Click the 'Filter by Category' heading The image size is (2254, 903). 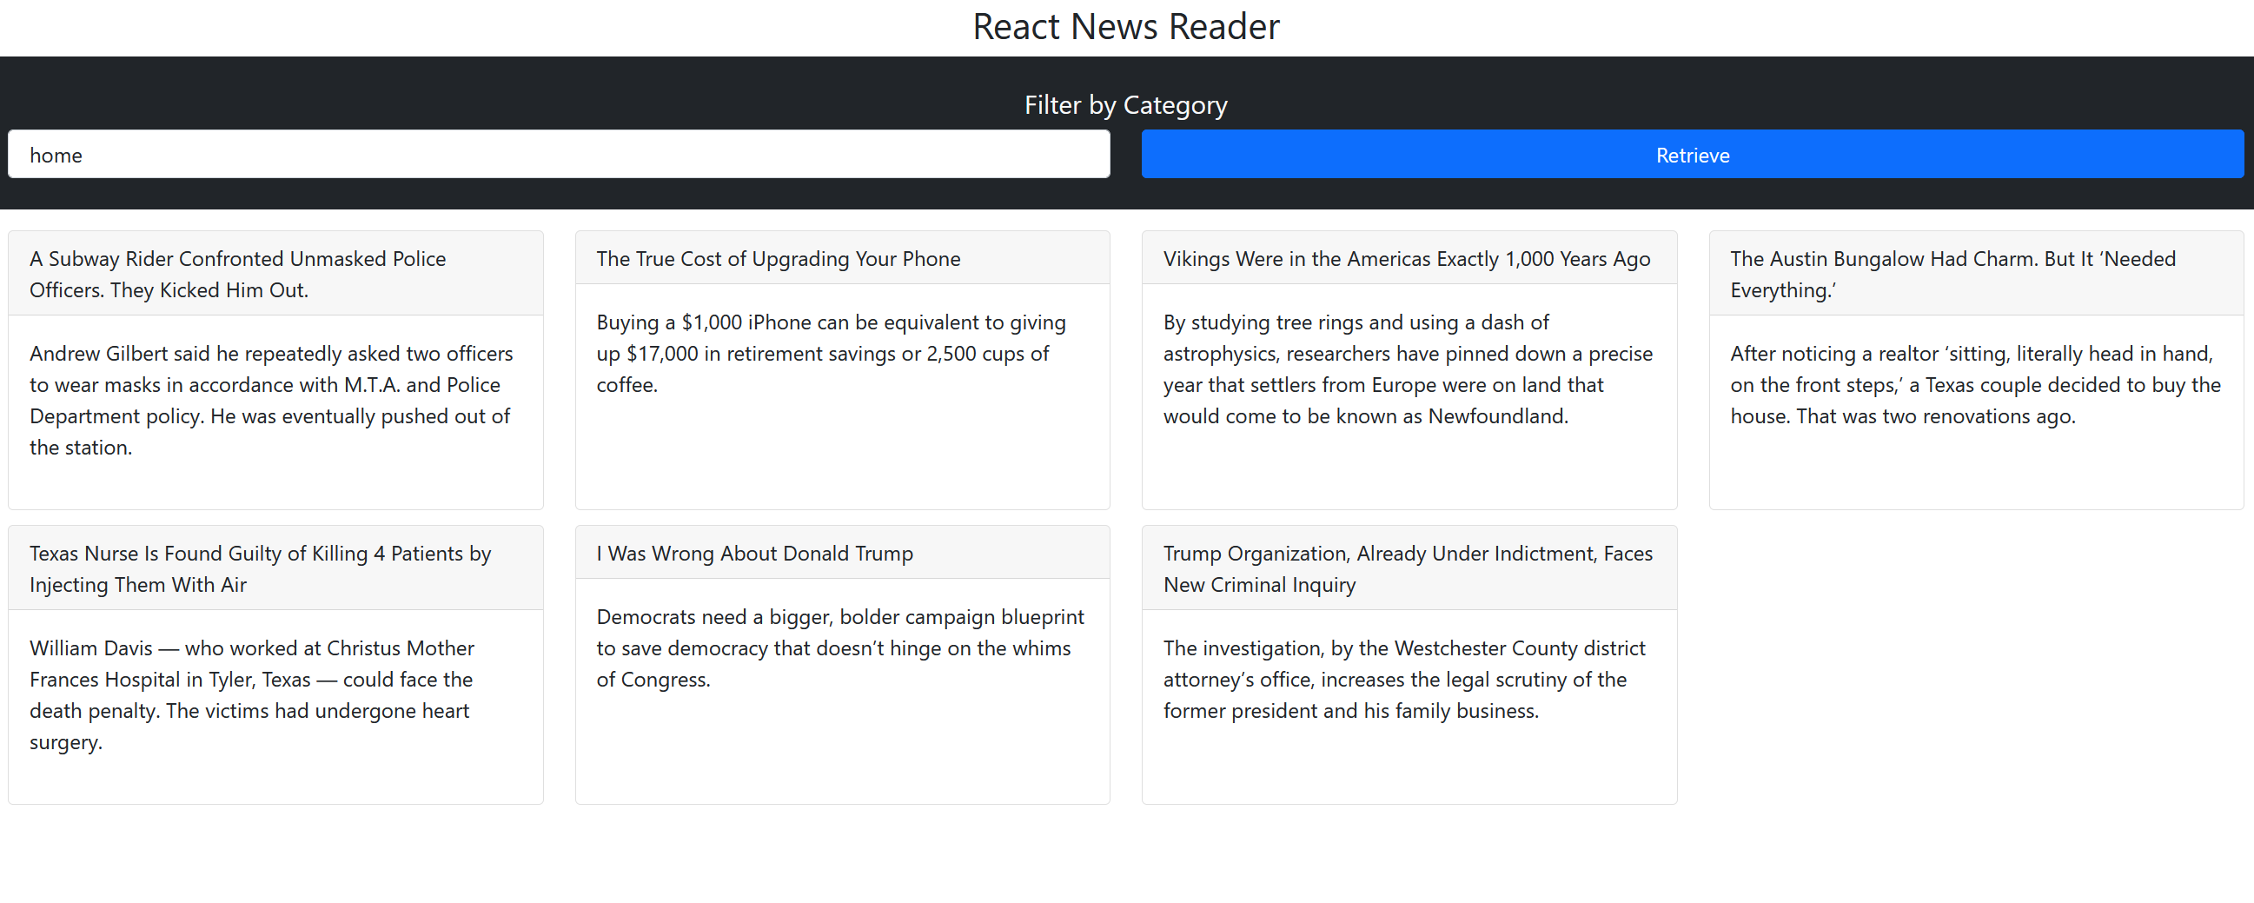point(1126,105)
